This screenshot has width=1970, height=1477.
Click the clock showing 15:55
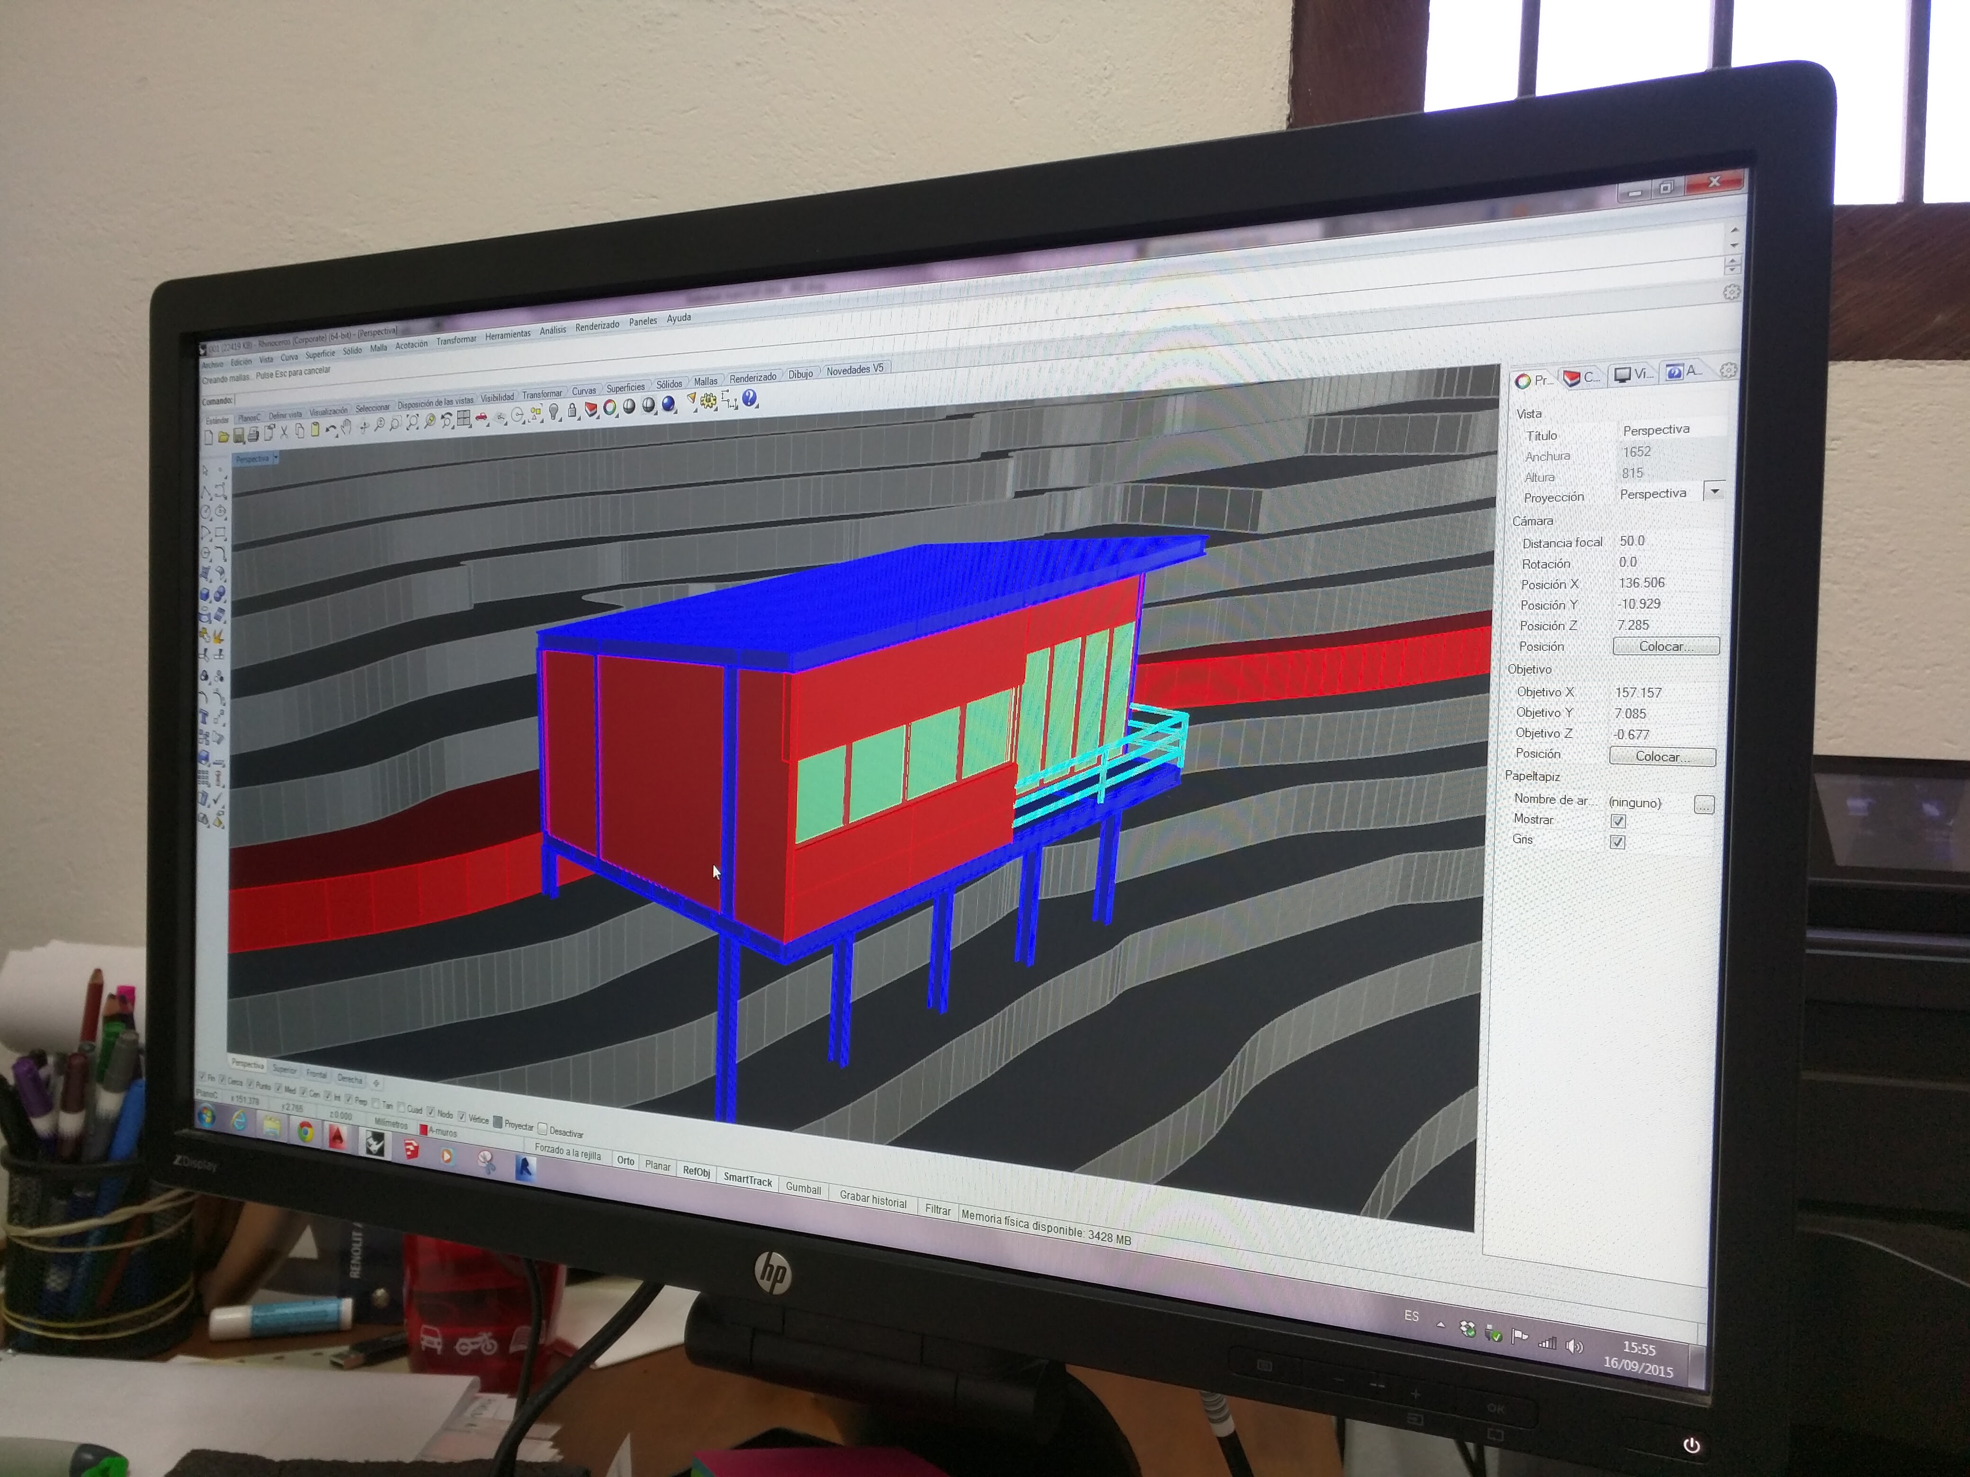tap(1639, 1348)
